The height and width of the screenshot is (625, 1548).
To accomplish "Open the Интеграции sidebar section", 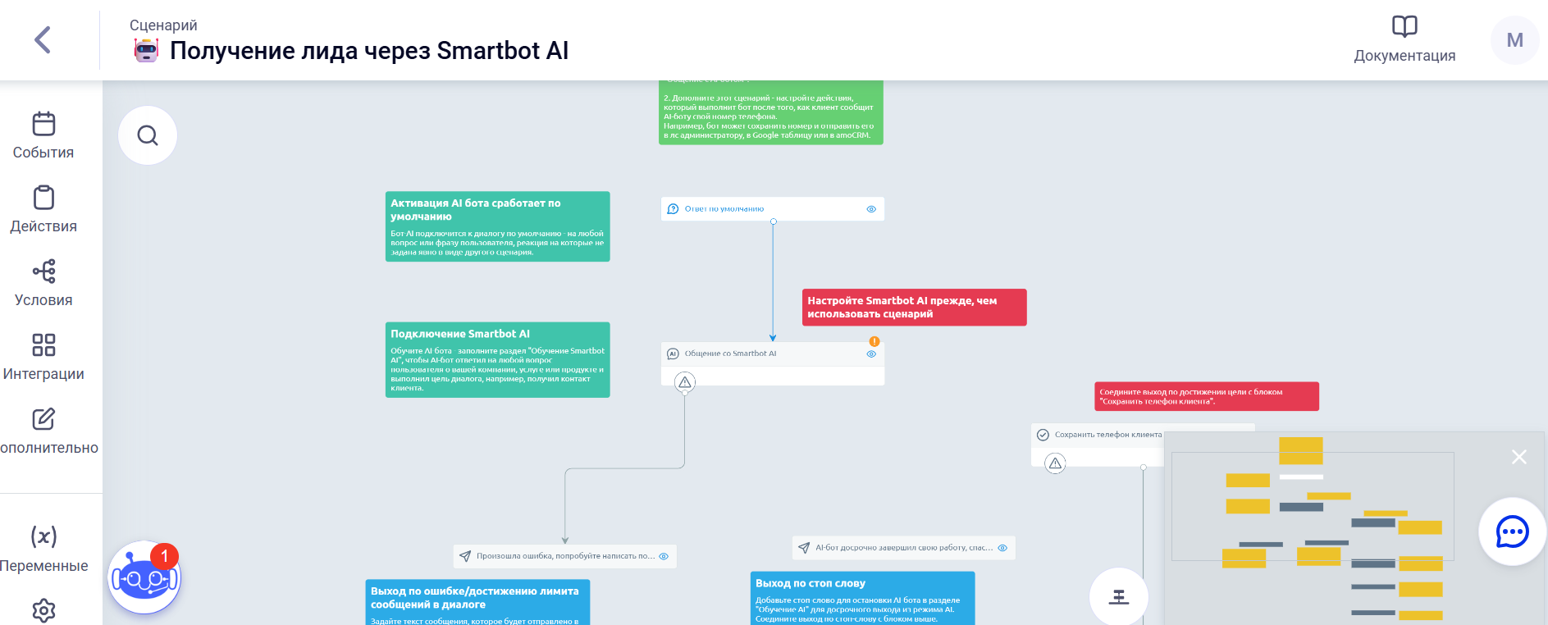I will 43,357.
